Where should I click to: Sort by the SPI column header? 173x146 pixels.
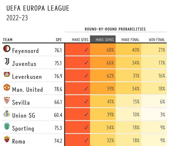pos(59,40)
